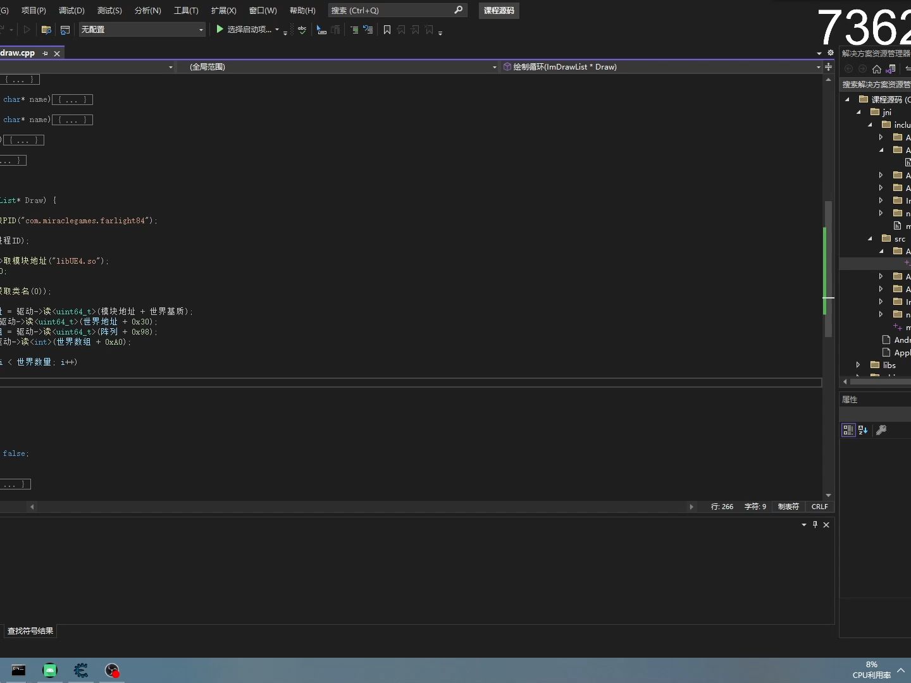The width and height of the screenshot is (911, 683).
Task: Open the 窗口(W) menu
Action: coord(263,10)
